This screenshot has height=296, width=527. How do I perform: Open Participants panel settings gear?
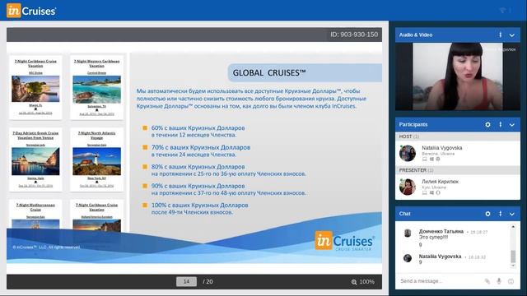click(487, 124)
